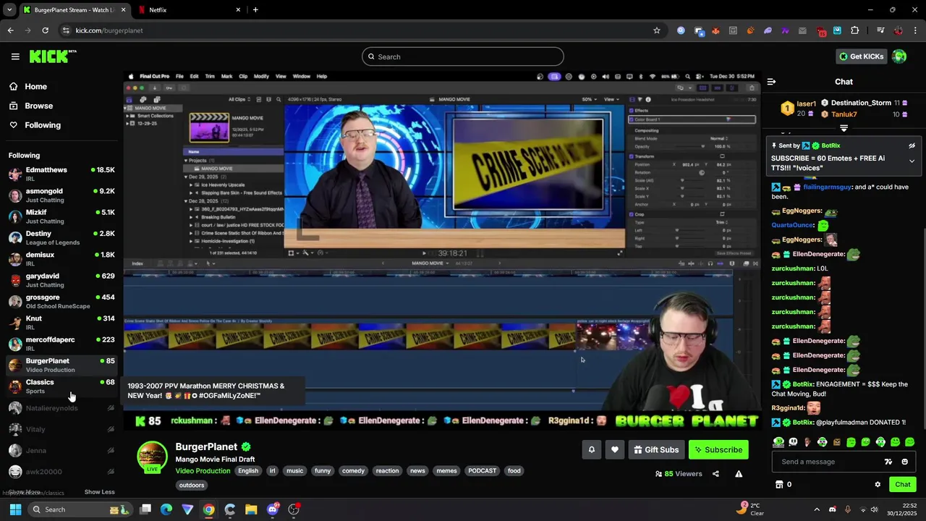Open Discord from the taskbar
This screenshot has width=926, height=521.
[x=273, y=509]
